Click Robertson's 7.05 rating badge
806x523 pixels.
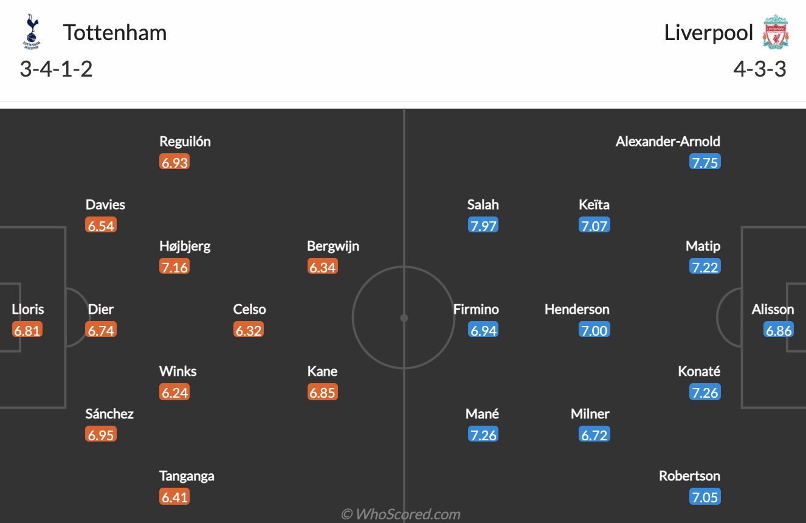(x=705, y=497)
